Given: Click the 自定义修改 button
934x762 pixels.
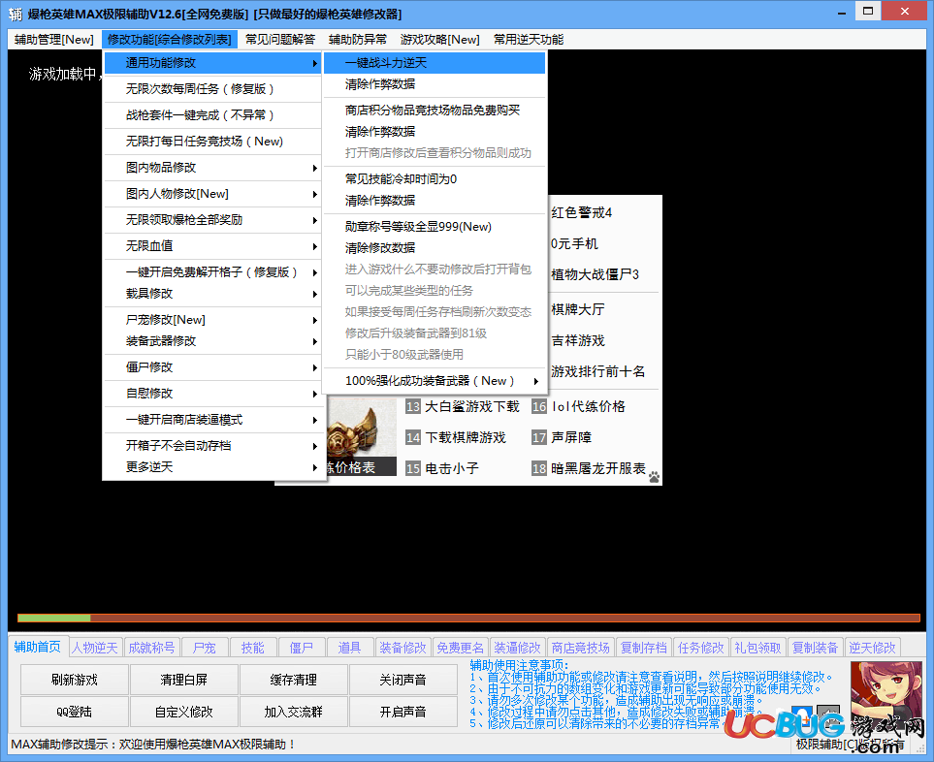Looking at the screenshot, I should pyautogui.click(x=184, y=712).
